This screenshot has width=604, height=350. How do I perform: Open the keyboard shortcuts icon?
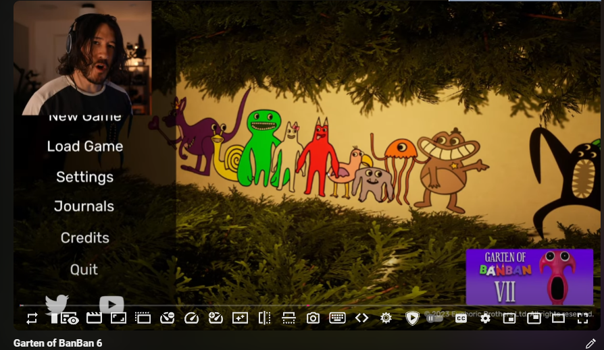[337, 318]
